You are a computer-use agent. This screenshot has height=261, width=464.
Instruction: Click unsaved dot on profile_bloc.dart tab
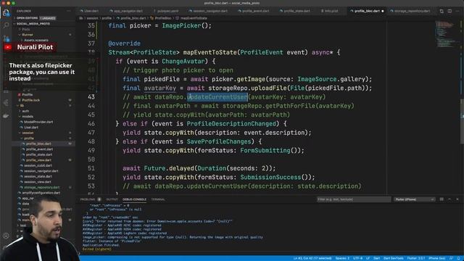click(x=383, y=11)
